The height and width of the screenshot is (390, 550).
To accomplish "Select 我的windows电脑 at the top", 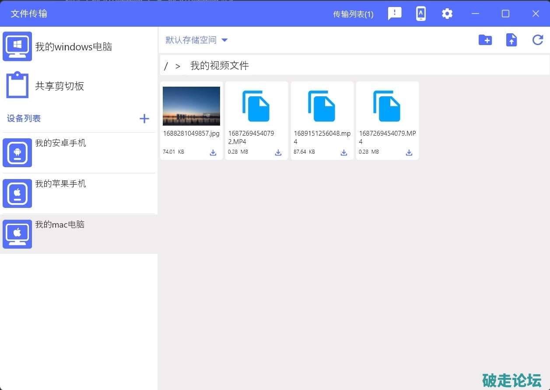I will point(73,47).
